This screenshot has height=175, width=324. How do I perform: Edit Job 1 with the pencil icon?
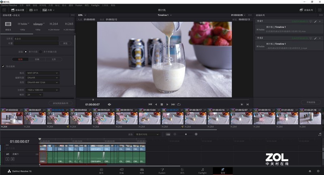tap(315, 21)
